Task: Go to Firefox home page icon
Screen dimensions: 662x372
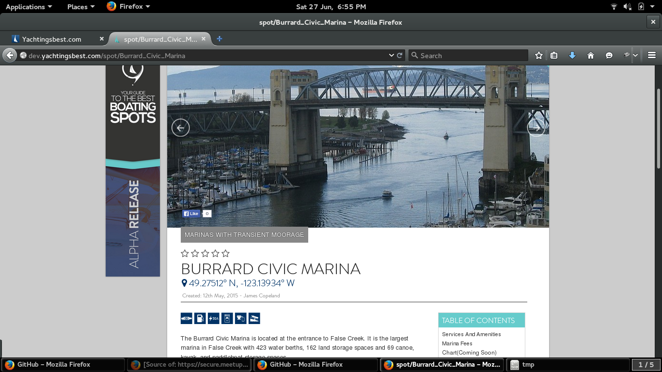Action: coord(590,56)
